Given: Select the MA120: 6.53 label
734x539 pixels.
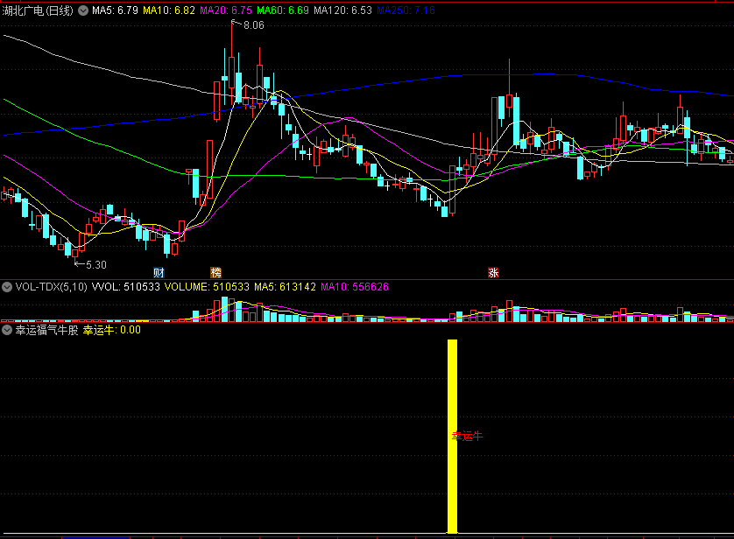Looking at the screenshot, I should pyautogui.click(x=342, y=10).
